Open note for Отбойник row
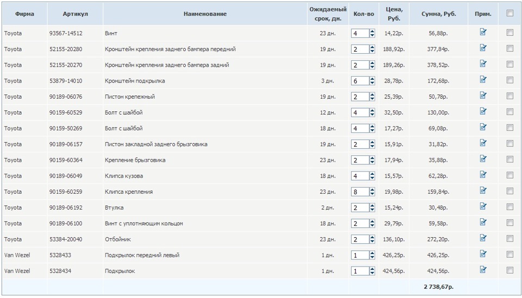This screenshot has height=298, width=522. 483,238
